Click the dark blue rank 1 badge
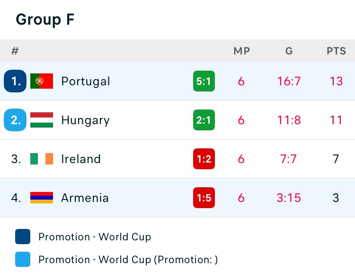The image size is (355, 274). coord(15,81)
